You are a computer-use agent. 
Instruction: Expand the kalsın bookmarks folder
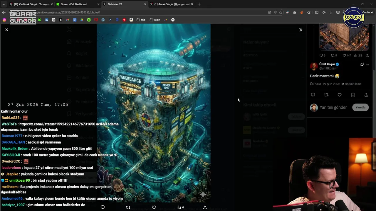coord(155,20)
